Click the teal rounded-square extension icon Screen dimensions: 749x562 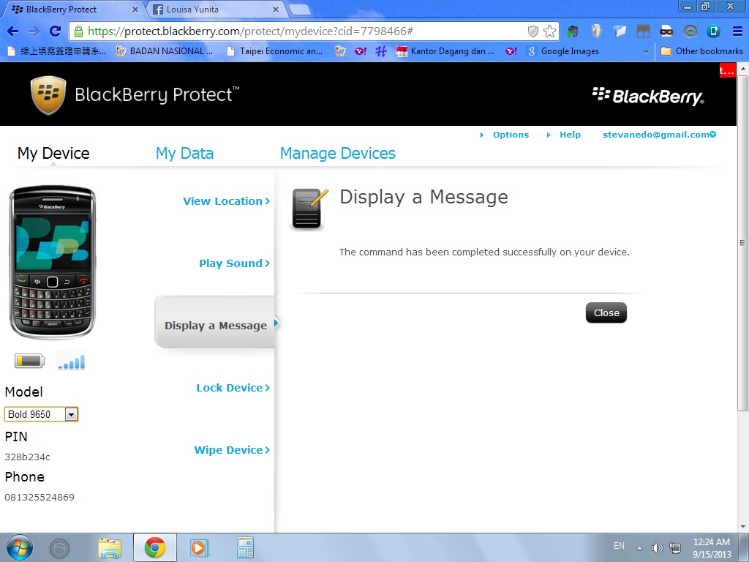pos(713,31)
